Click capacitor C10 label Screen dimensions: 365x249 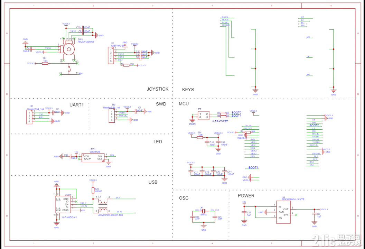coord(78,27)
